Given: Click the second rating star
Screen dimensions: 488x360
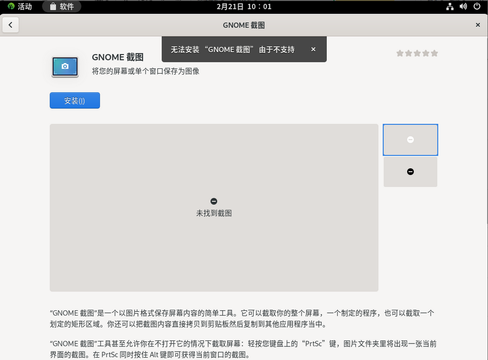Looking at the screenshot, I should (x=409, y=53).
